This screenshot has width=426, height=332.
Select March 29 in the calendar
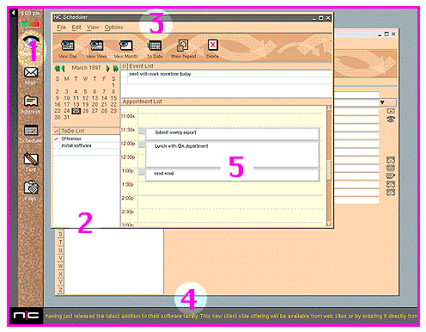point(113,111)
